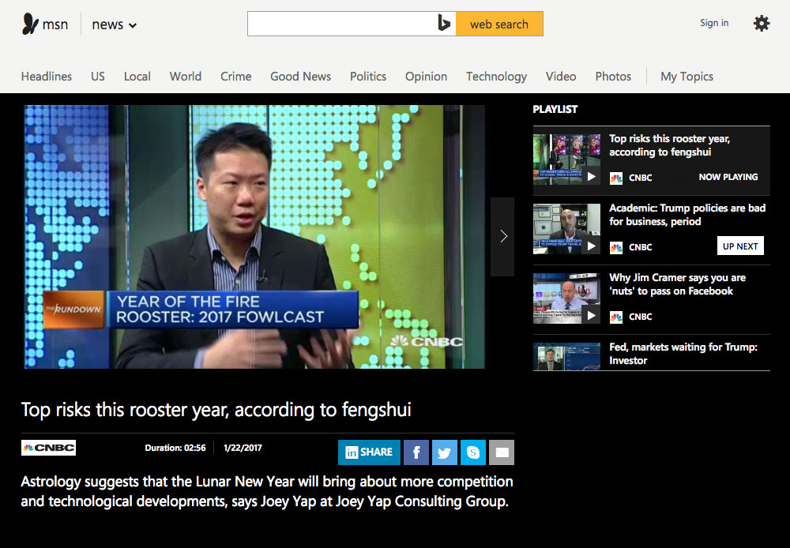Click the Bing search icon
The image size is (790, 548).
(x=444, y=24)
